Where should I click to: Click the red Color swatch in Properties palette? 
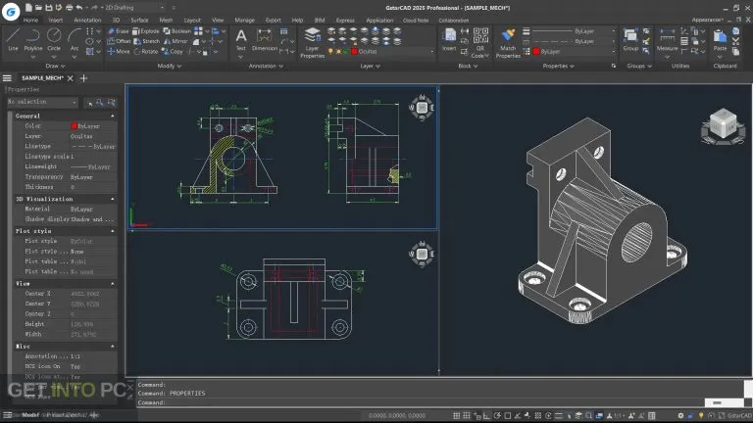click(x=74, y=125)
